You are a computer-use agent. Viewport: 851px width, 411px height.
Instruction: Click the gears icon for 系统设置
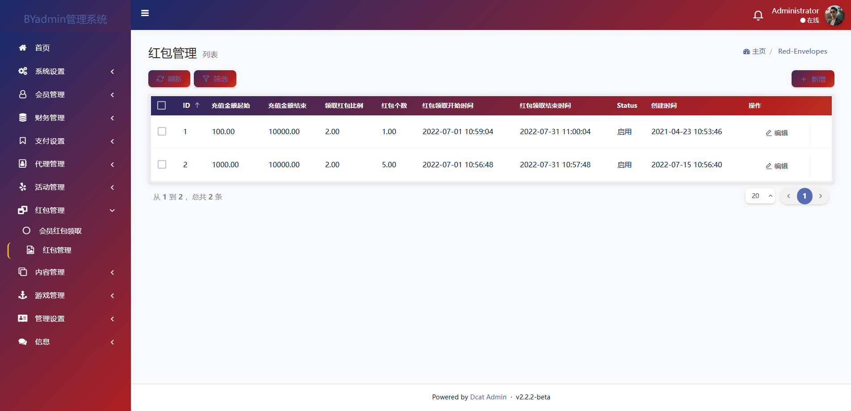tap(23, 71)
